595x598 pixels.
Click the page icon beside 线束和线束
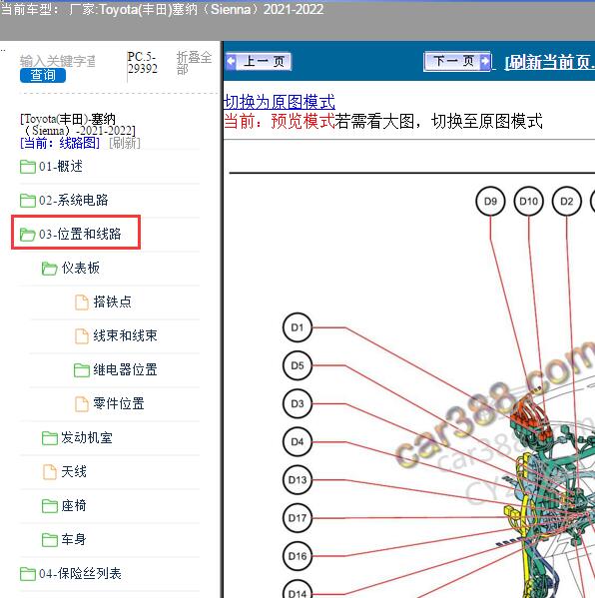click(x=81, y=336)
